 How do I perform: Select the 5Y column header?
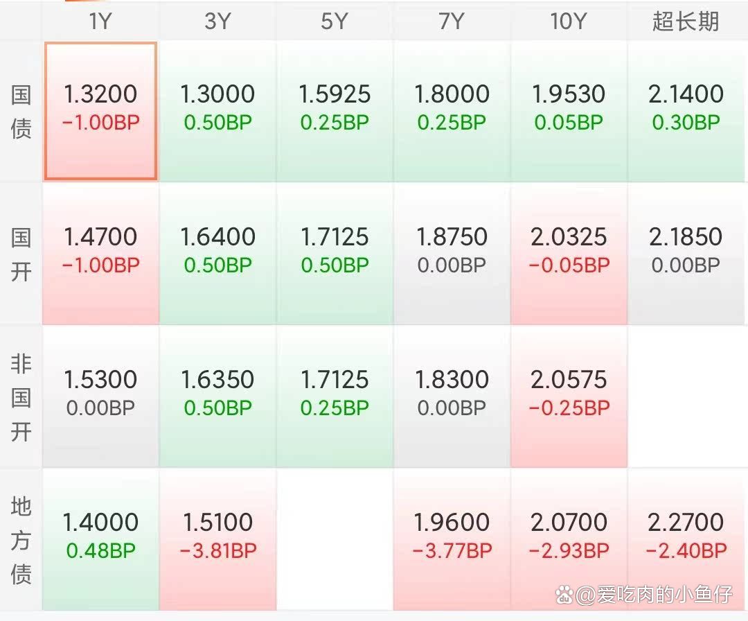tap(335, 21)
